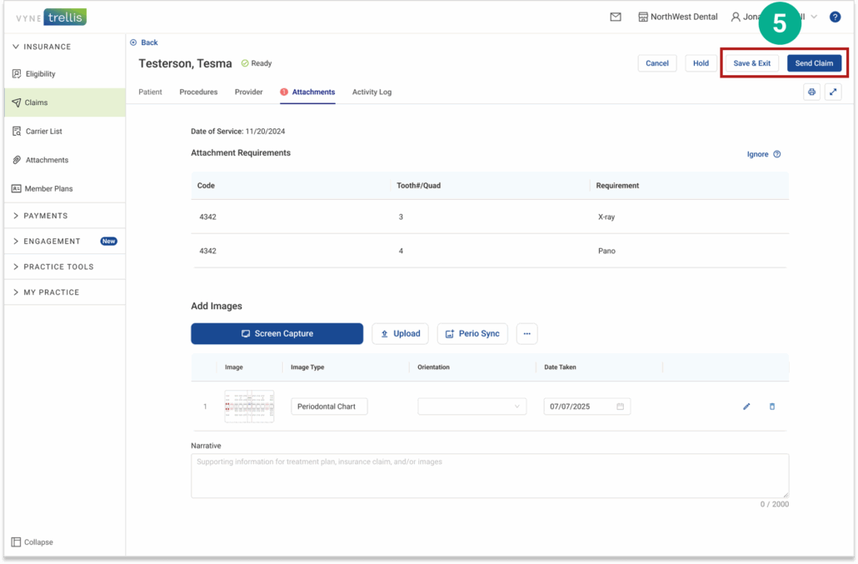
Task: Open the Date Taken calendar field
Action: click(586, 407)
